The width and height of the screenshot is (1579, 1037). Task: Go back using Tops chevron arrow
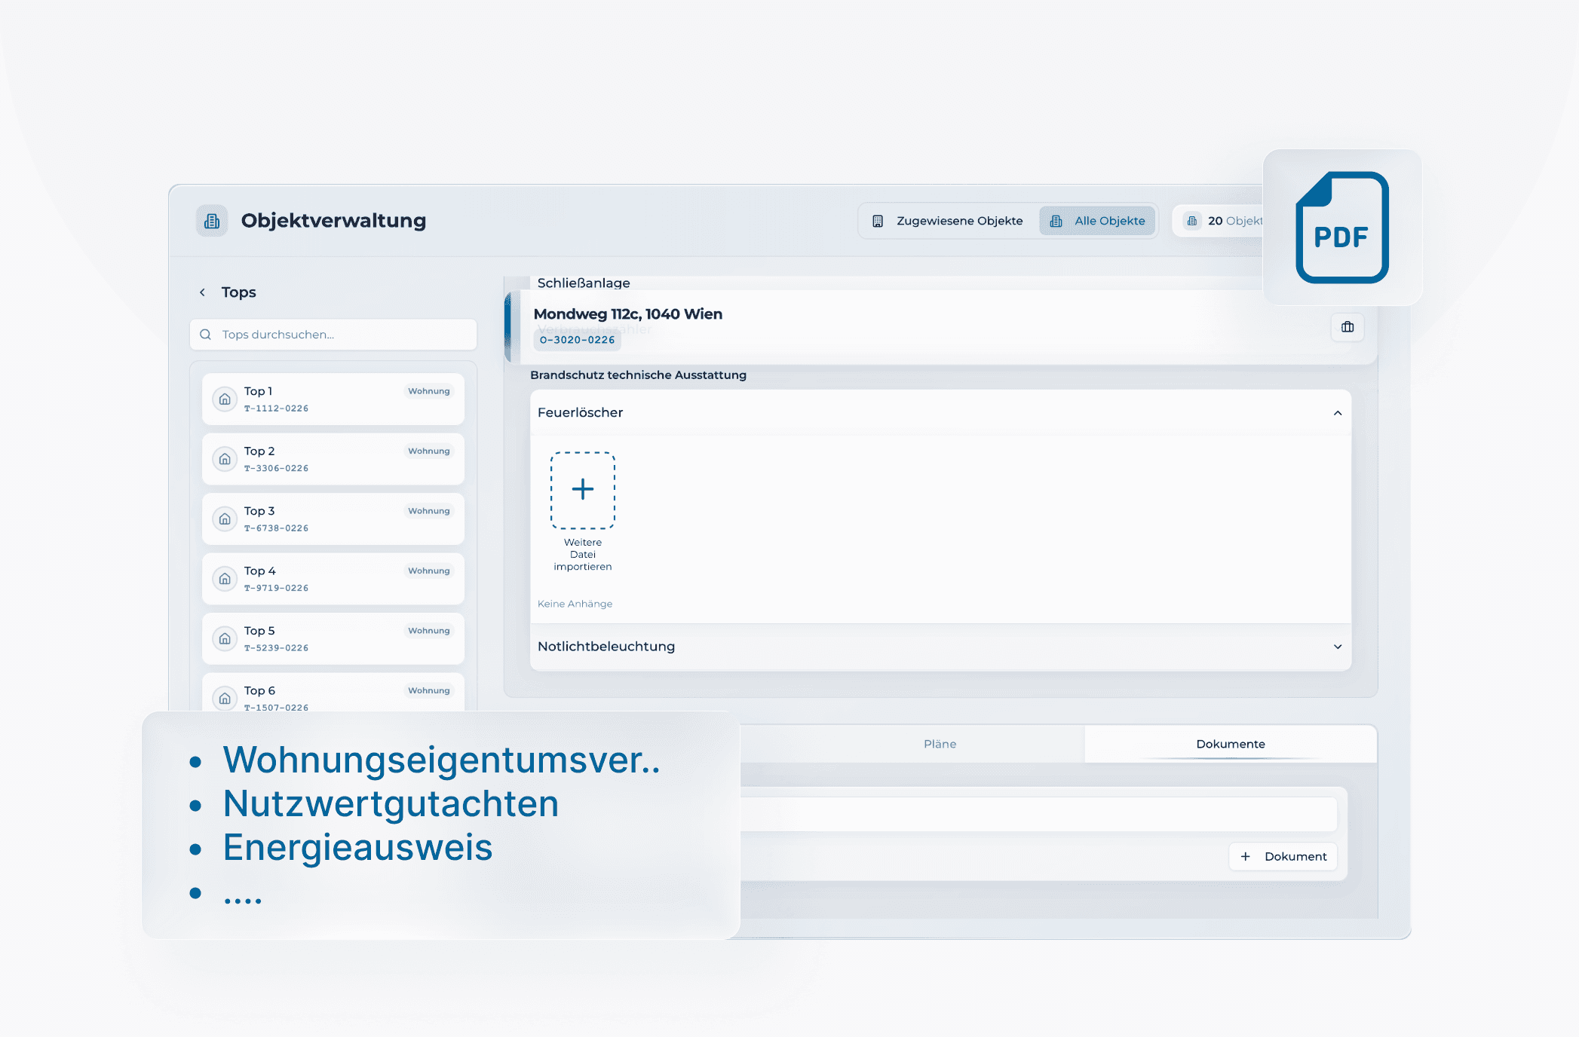(x=202, y=292)
